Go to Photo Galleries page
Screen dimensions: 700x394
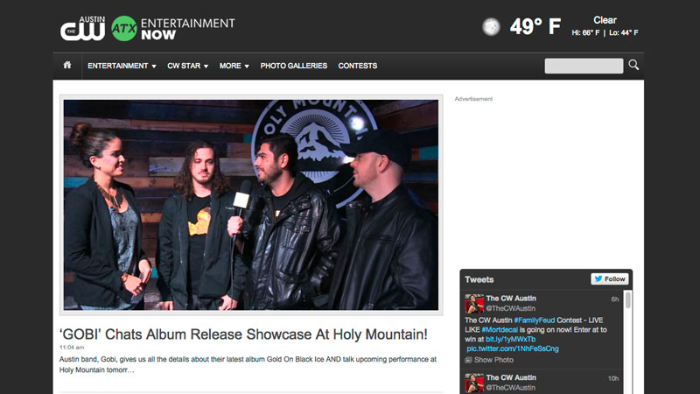tap(293, 66)
